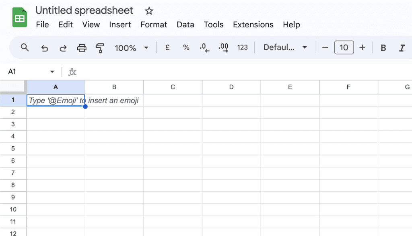Expand the A1 name box dropdown
412x236 pixels.
52,72
